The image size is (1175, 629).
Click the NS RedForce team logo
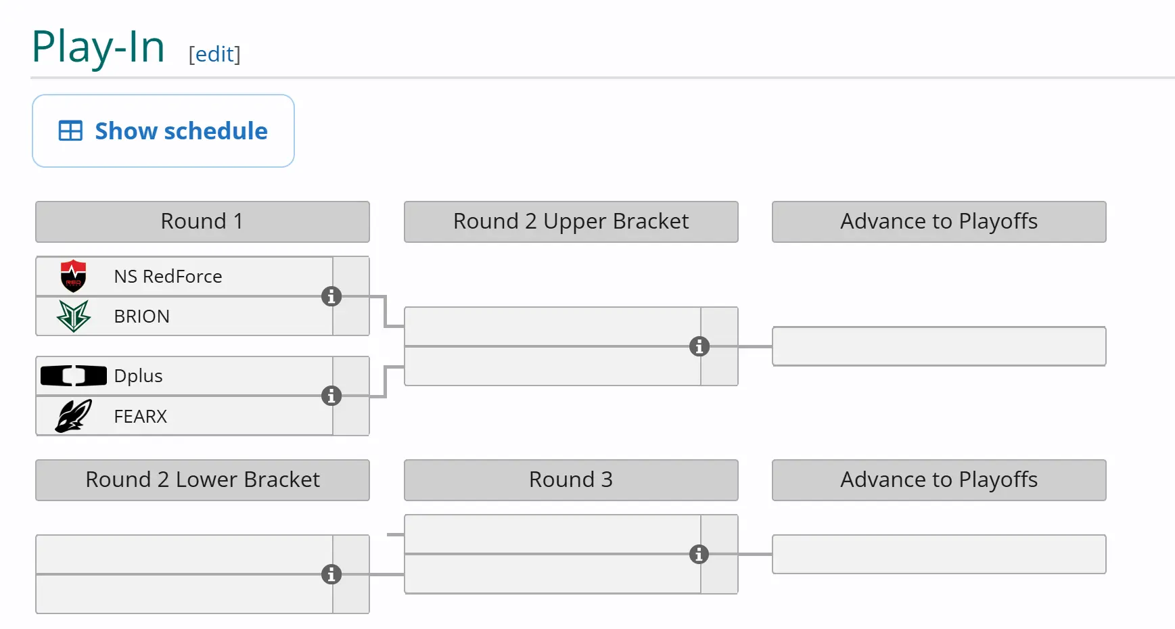(73, 276)
